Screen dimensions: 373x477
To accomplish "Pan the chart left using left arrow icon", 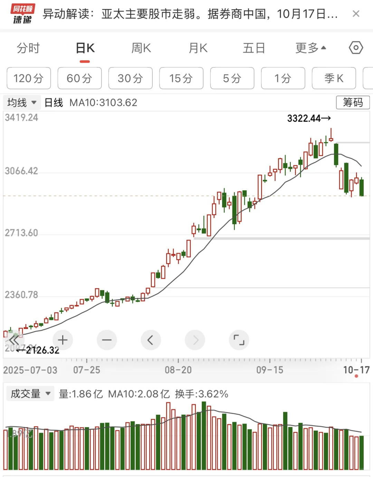I will click(x=151, y=340).
